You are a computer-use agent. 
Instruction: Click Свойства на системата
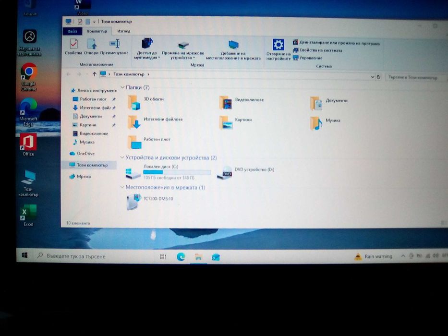(x=317, y=50)
